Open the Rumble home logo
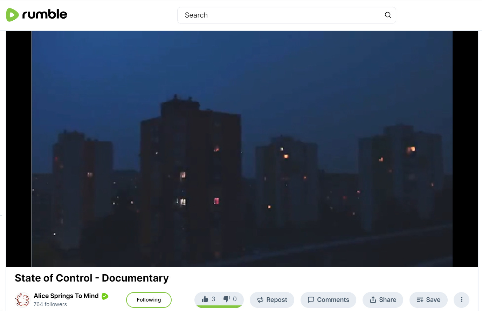This screenshot has height=311, width=482. pos(36,15)
